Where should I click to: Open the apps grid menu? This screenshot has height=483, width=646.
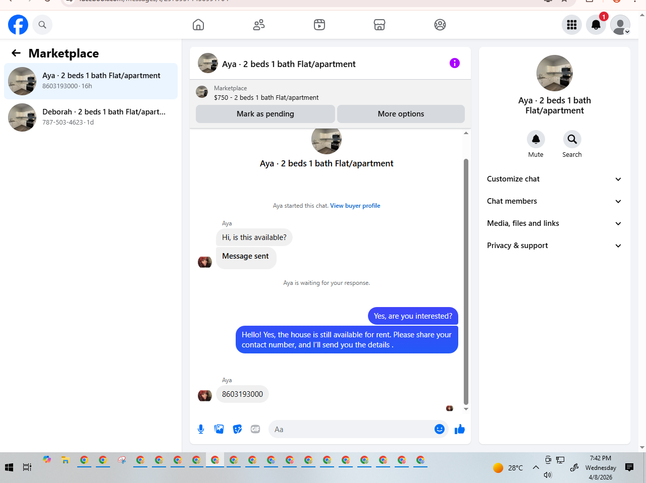tap(572, 25)
